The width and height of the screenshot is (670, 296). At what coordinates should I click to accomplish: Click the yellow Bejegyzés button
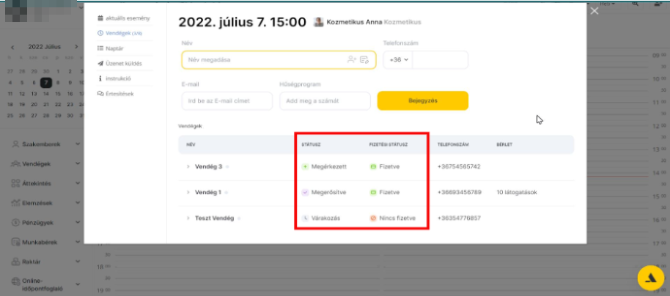[422, 101]
